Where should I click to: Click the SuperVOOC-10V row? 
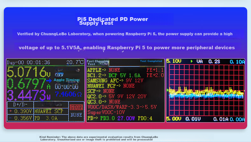click(x=106, y=112)
